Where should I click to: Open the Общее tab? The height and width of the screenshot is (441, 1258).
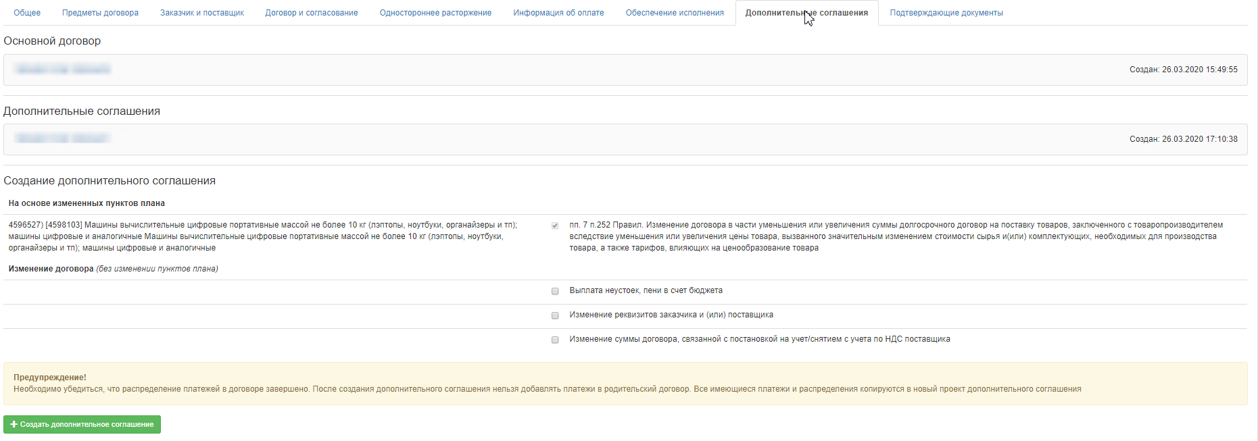pos(27,13)
